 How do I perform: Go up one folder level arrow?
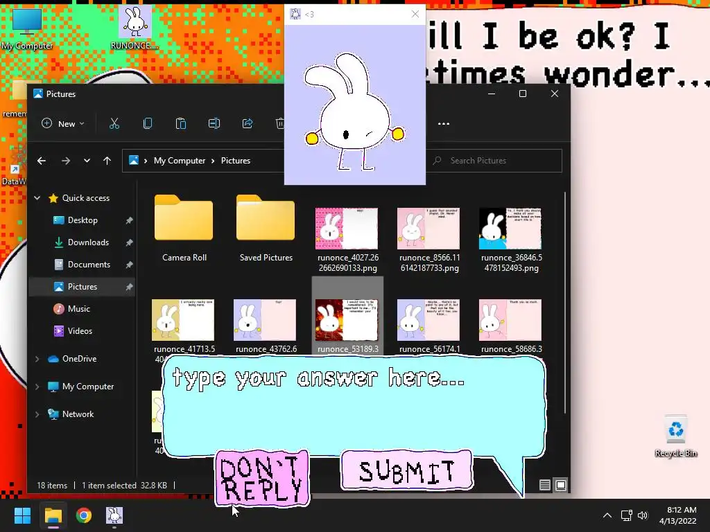[x=107, y=161]
